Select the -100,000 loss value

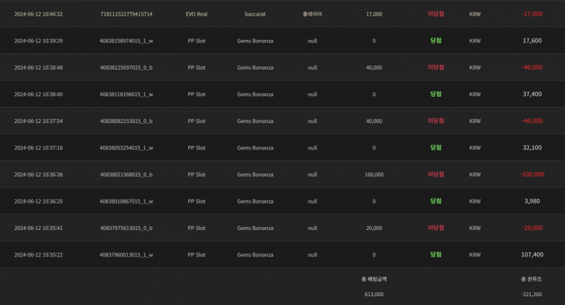coord(532,174)
